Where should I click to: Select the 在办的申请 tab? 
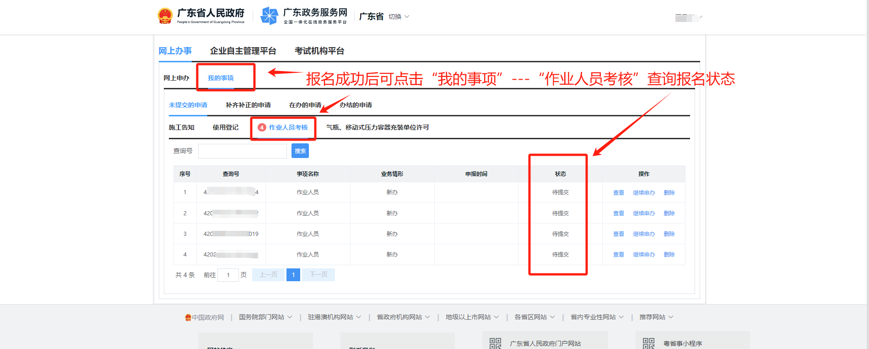click(305, 105)
